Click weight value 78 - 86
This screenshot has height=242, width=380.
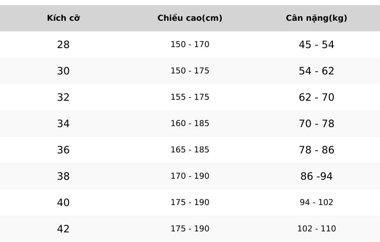[x=316, y=150]
